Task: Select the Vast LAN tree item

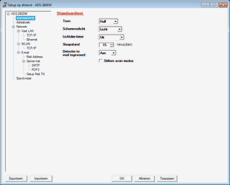Action: (28, 31)
